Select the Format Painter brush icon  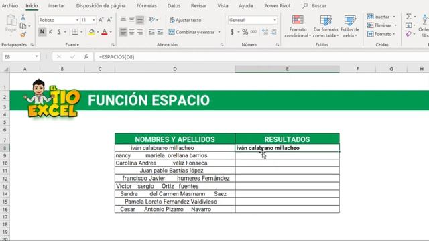click(x=23, y=35)
